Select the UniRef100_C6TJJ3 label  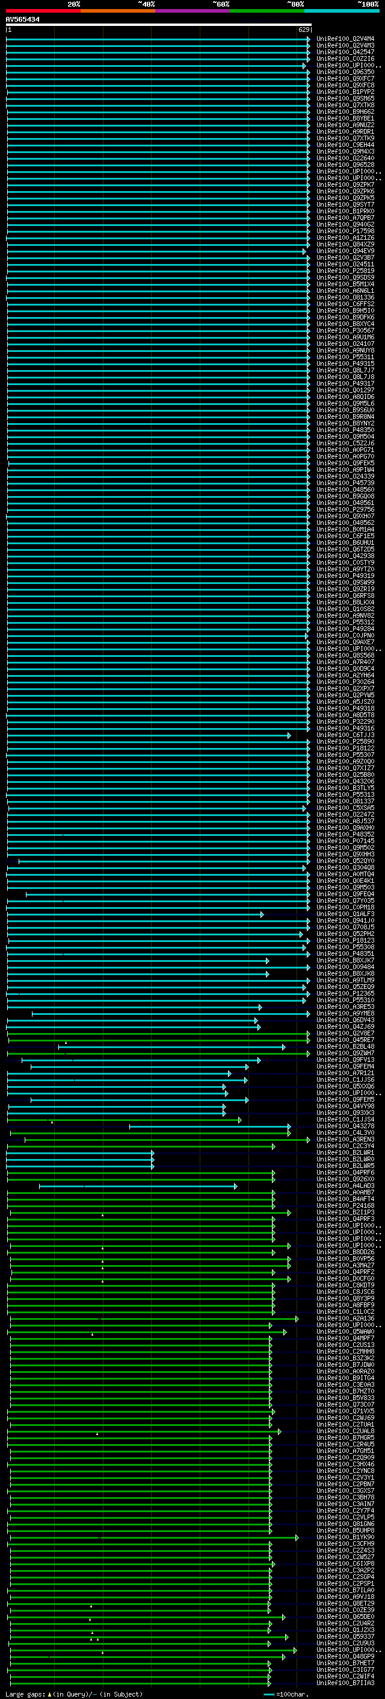point(345,735)
